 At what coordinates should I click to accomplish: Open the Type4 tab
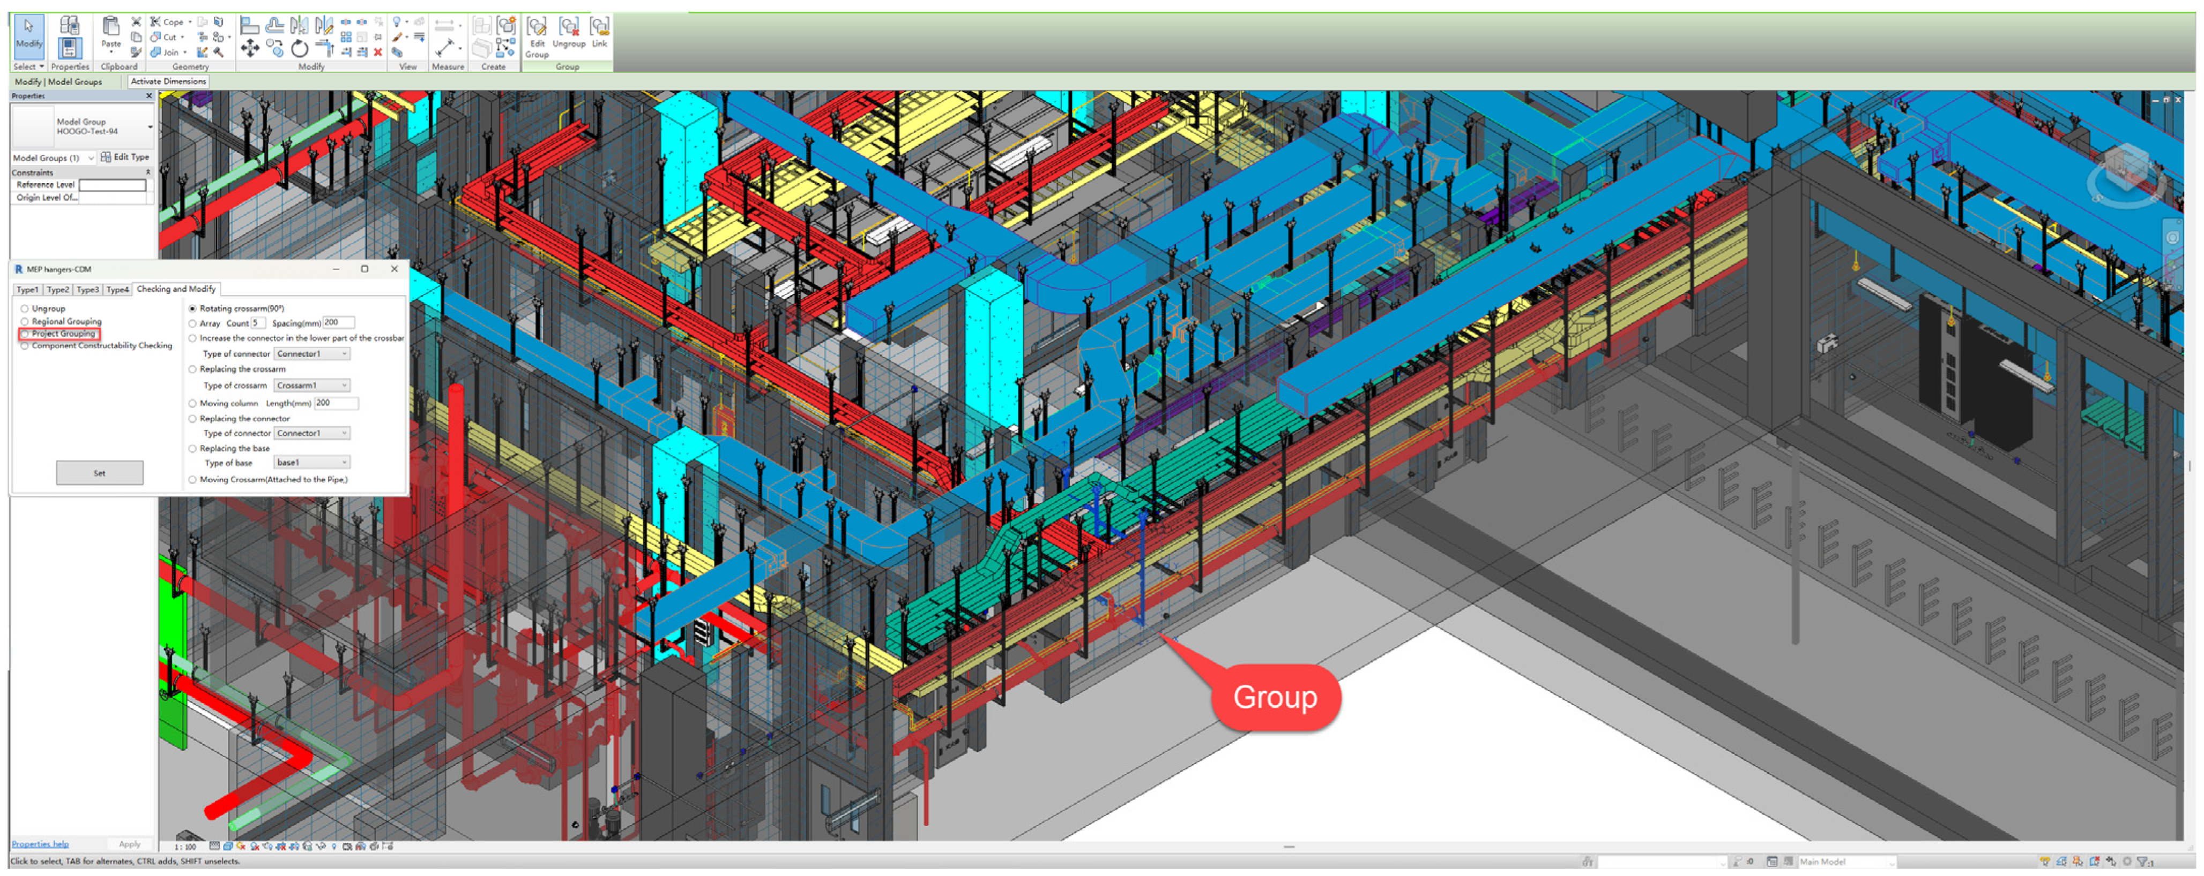point(117,290)
